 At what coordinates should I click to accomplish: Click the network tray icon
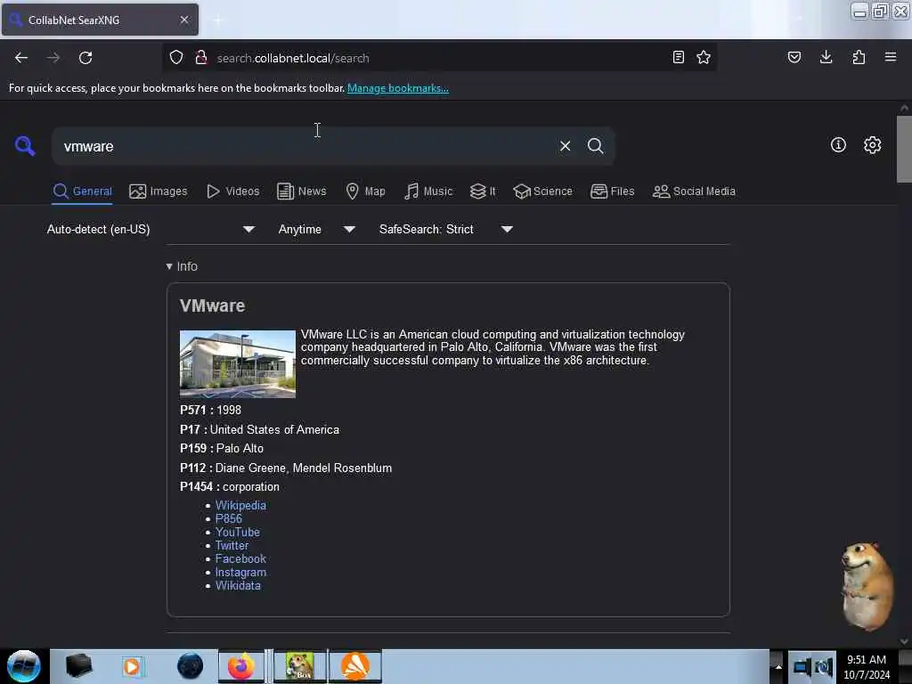802,666
